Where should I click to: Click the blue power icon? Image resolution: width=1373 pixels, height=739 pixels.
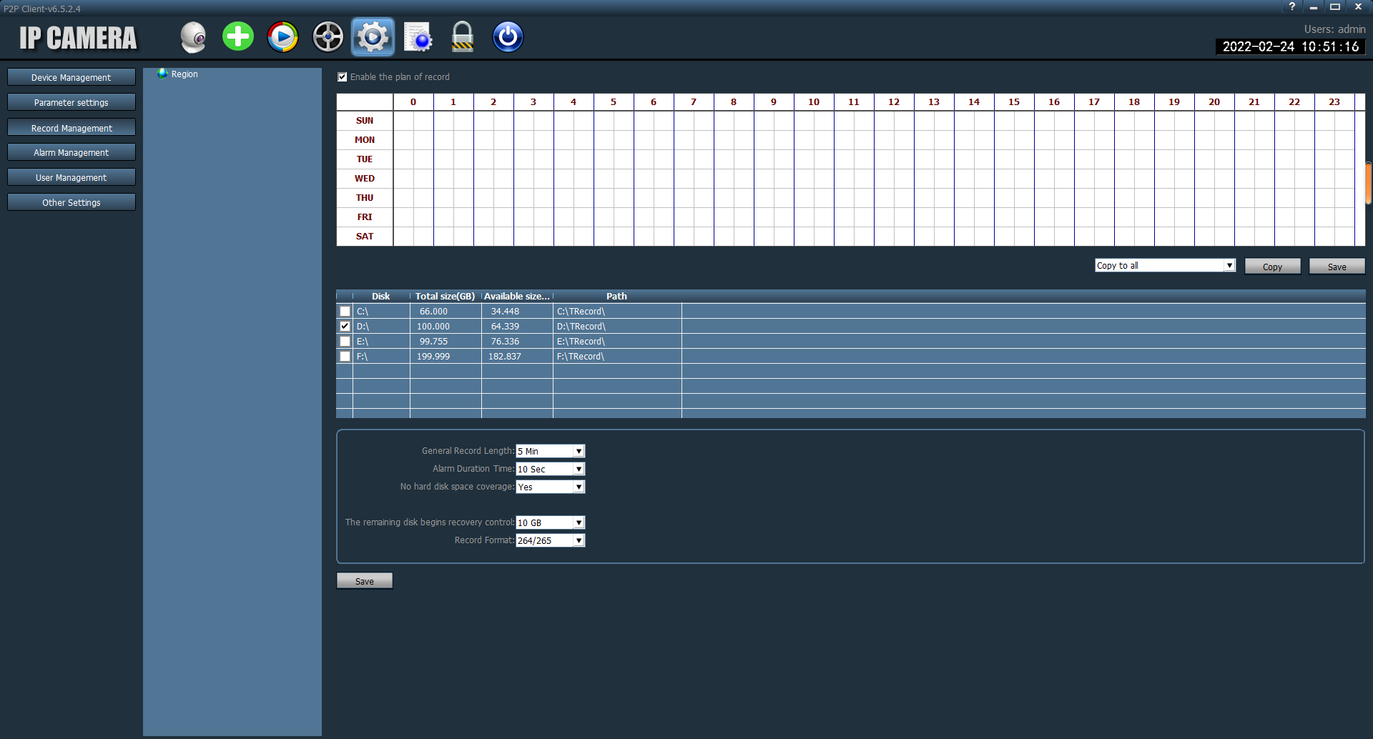tap(508, 37)
